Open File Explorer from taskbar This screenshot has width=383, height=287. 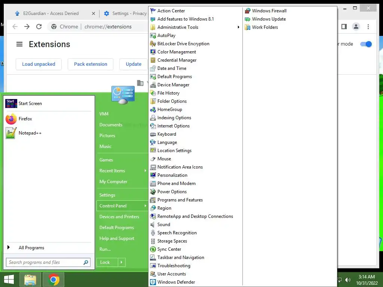click(30, 280)
